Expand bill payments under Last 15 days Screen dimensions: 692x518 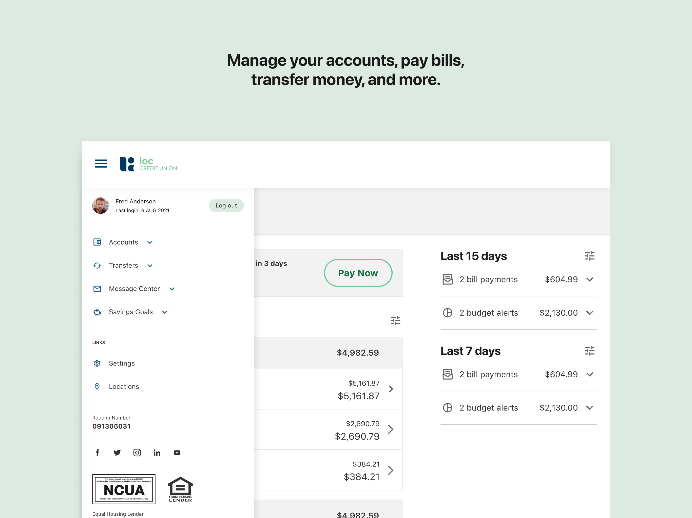click(590, 280)
